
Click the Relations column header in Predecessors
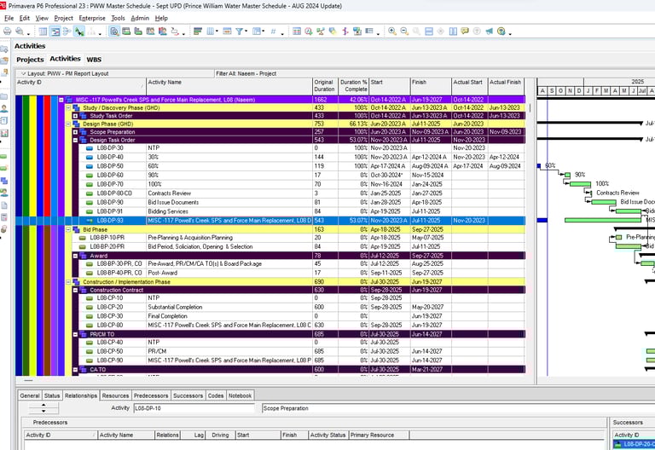click(167, 435)
